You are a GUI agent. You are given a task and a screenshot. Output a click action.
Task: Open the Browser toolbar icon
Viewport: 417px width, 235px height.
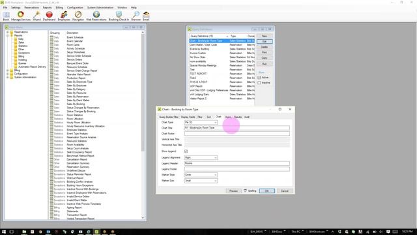[136, 16]
